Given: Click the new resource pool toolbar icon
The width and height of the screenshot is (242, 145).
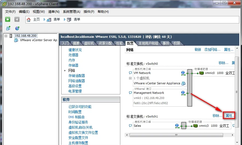Looking at the screenshot, I should point(17,28).
